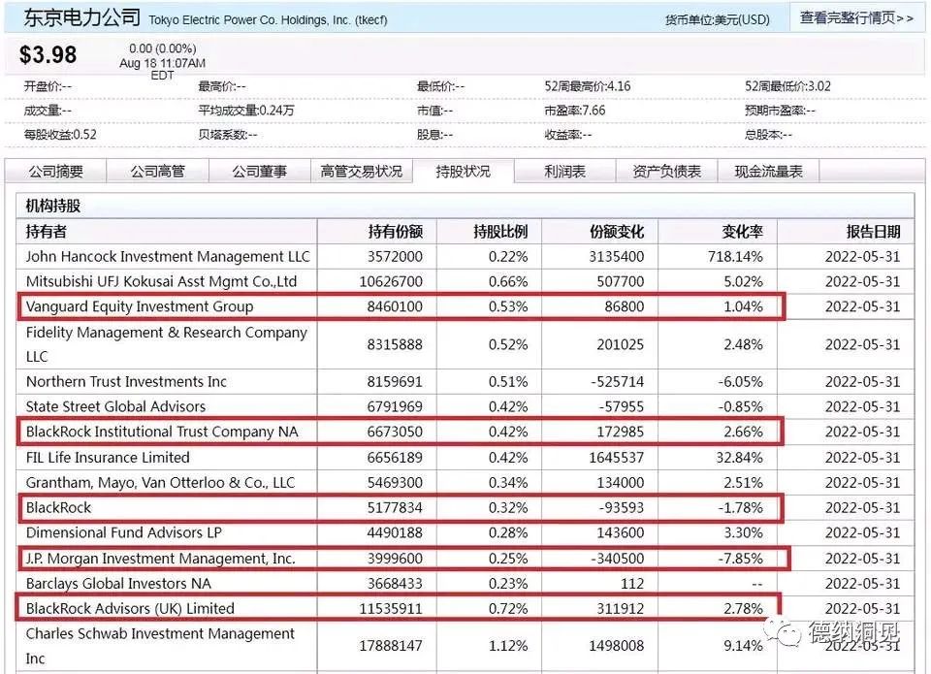Switch to the 公司高管 tab
Viewport: 931px width, 674px height.
click(x=158, y=172)
